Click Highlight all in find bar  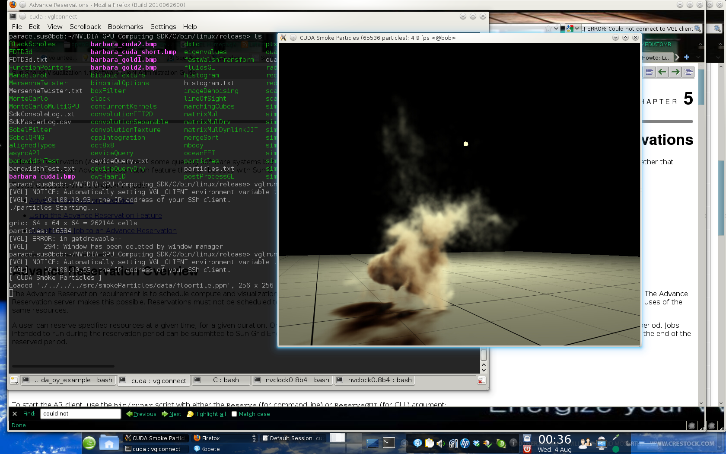click(207, 414)
